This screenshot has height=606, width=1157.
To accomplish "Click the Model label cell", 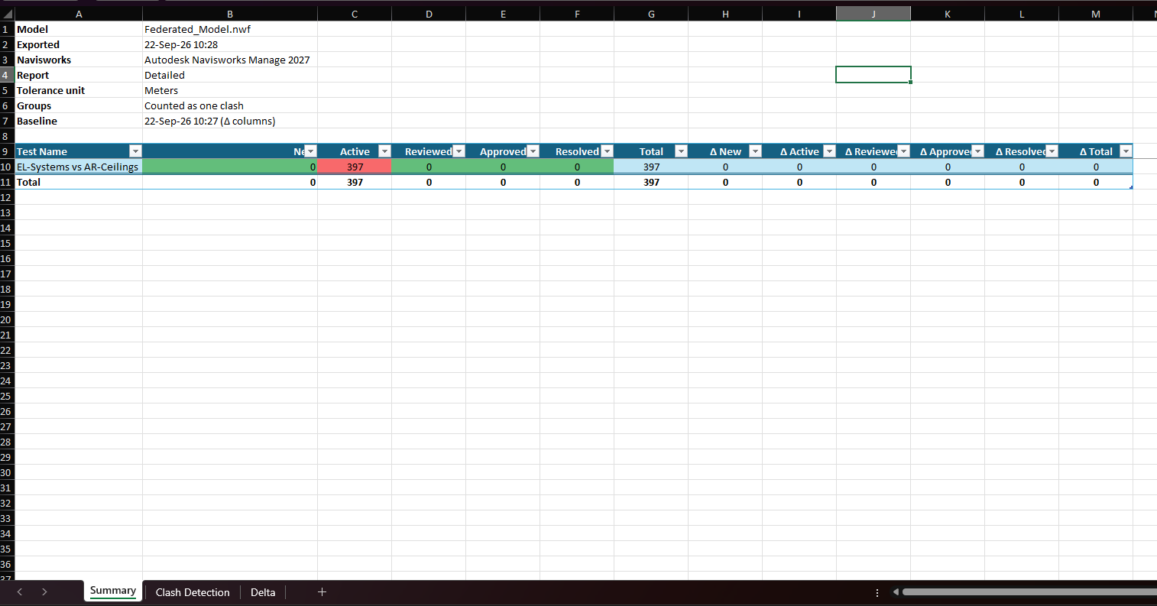I will click(79, 29).
